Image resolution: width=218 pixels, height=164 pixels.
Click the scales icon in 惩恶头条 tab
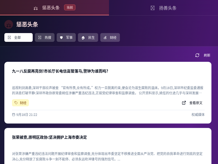click(36, 8)
